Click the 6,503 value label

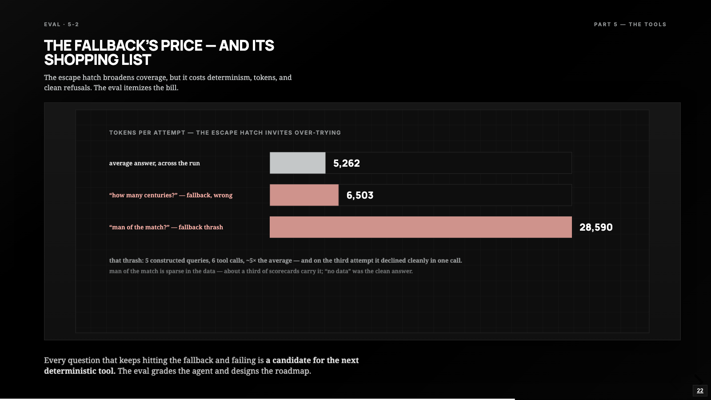[x=360, y=195]
